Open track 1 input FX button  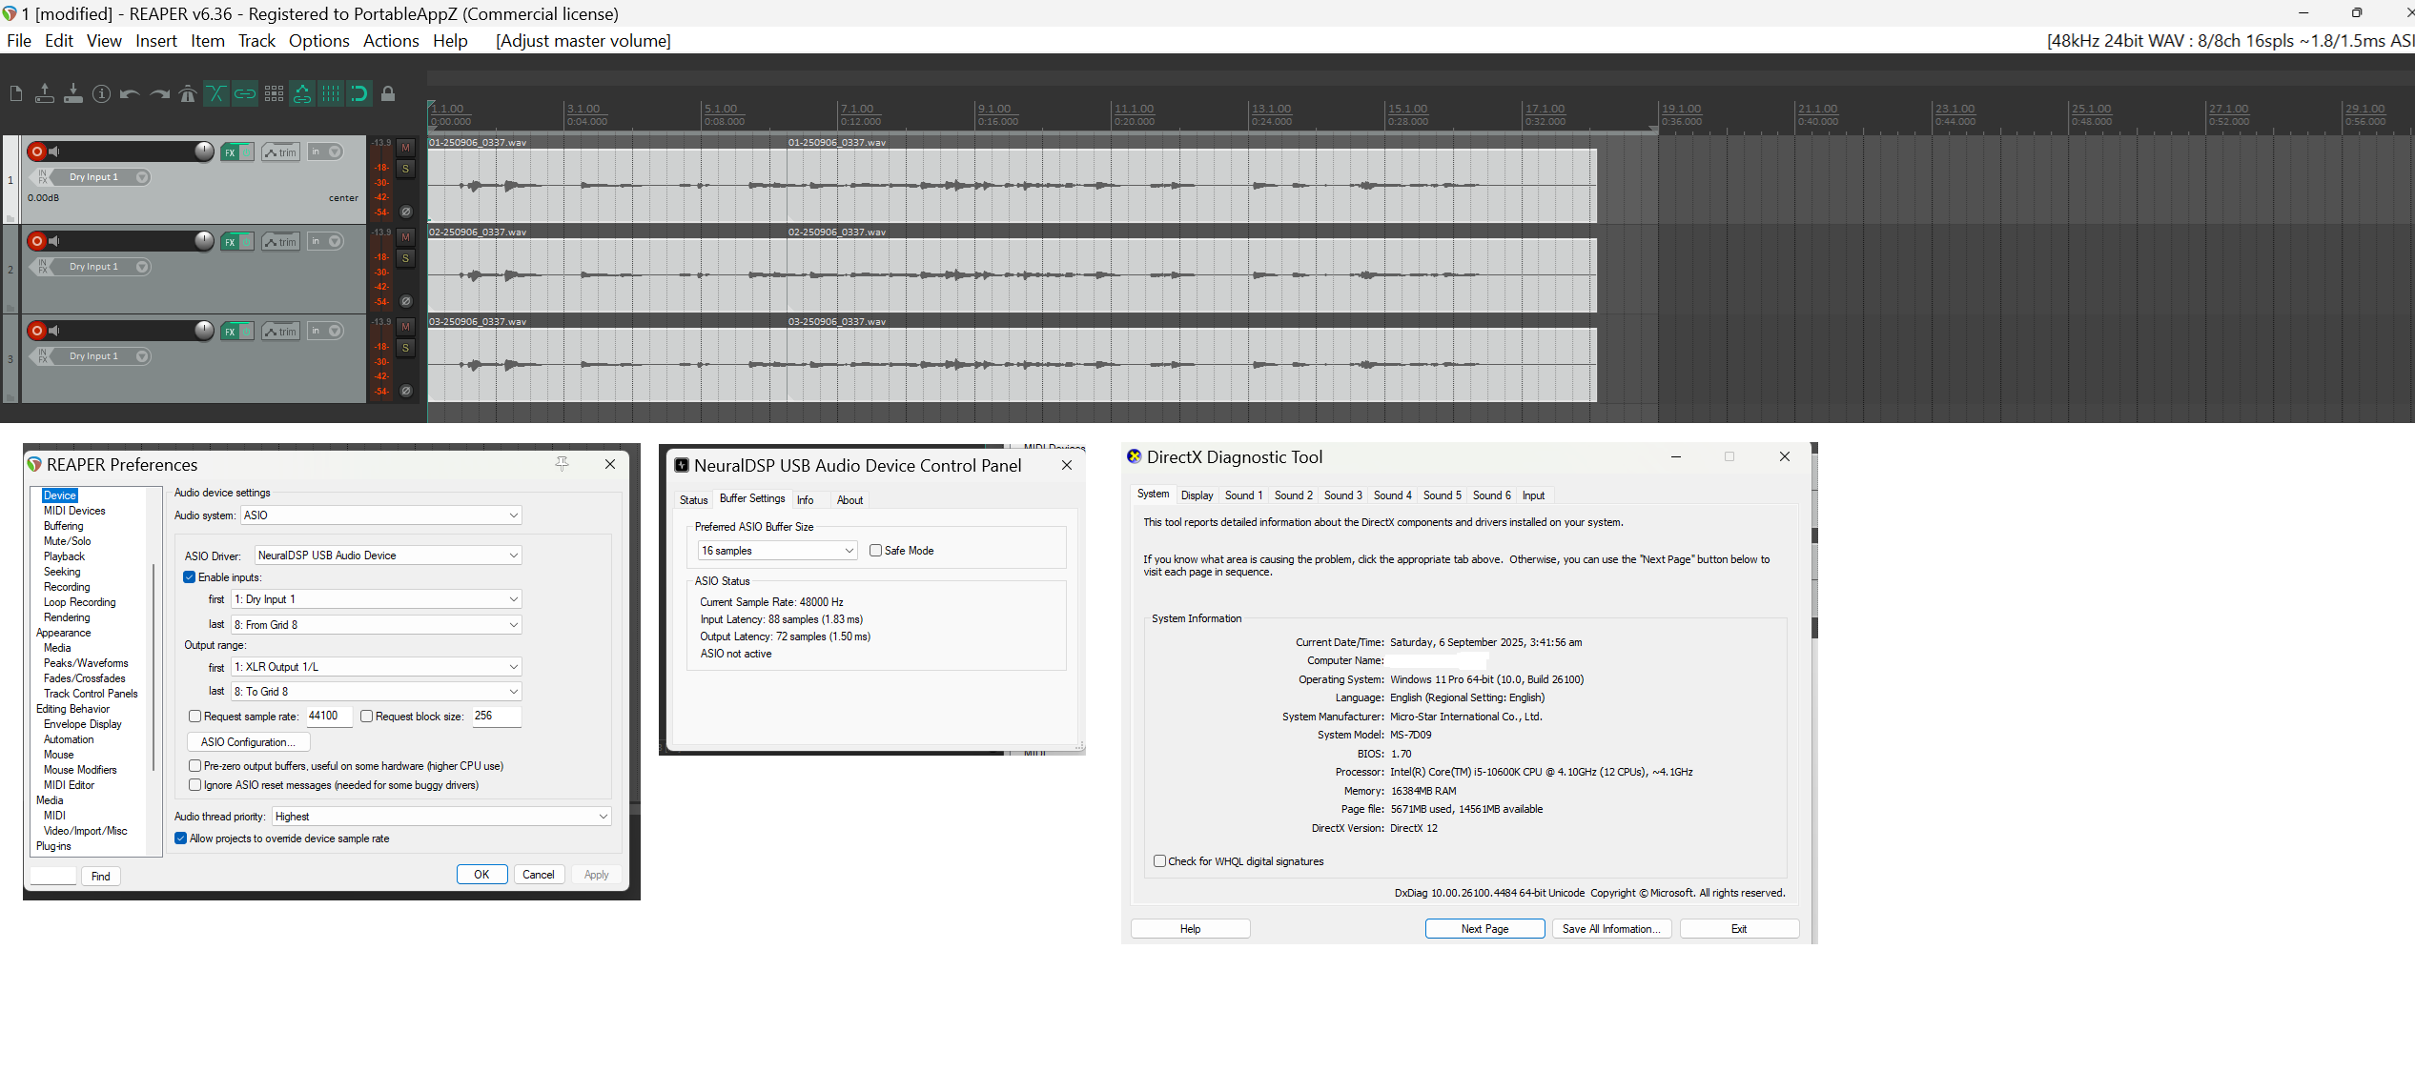coord(42,177)
